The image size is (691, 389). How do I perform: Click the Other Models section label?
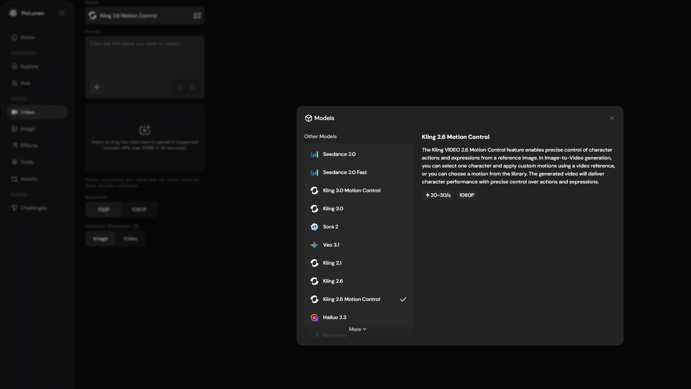tap(321, 137)
